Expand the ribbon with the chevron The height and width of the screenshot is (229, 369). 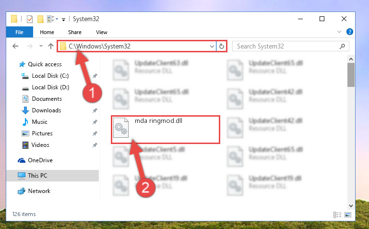click(339, 32)
